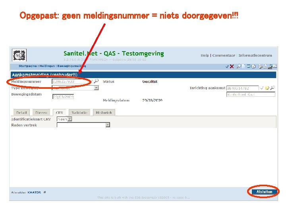286x214 pixels.
Task: Go to Meldingen breadcrumb link
Action: click(x=47, y=66)
